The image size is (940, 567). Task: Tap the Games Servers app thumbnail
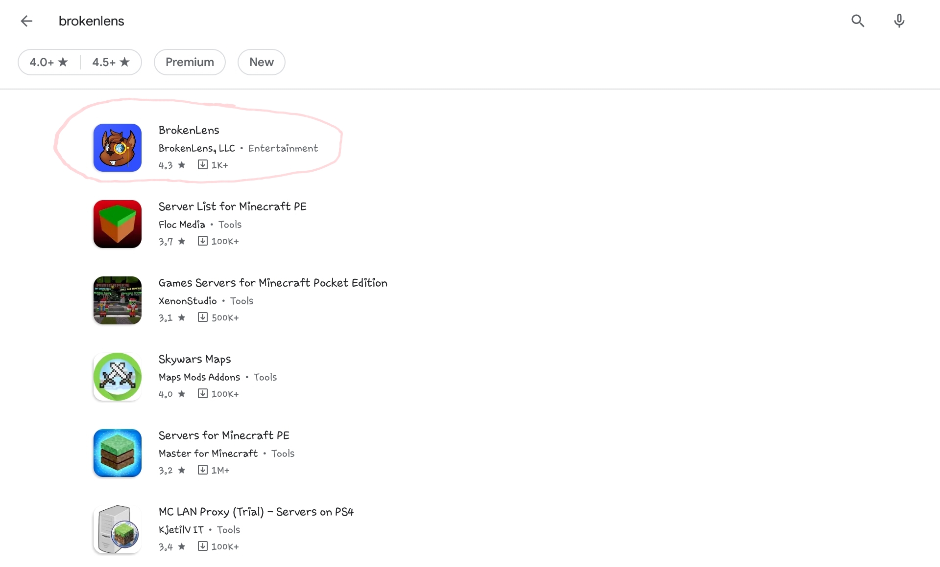(118, 300)
